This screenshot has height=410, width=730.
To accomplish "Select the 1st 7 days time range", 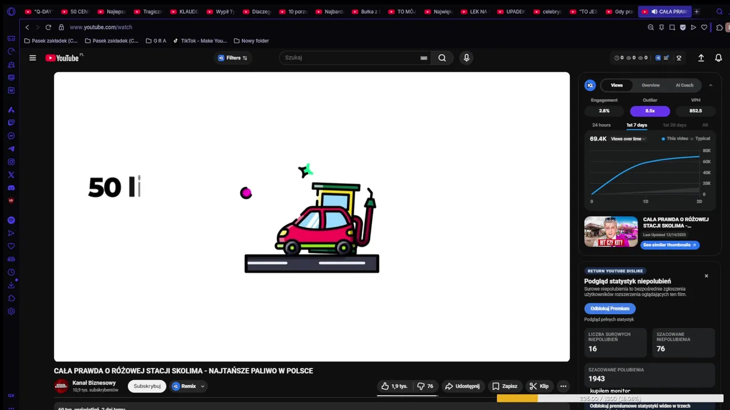I will coord(636,125).
